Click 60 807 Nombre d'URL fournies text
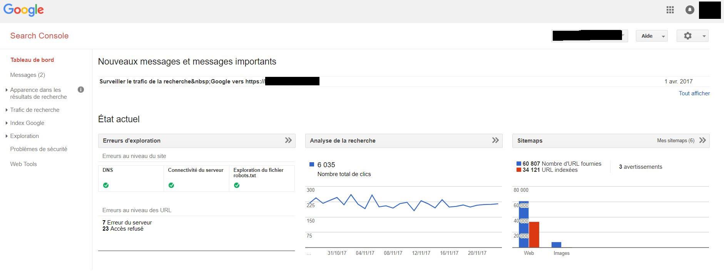Image resolution: width=724 pixels, height=271 pixels. pos(562,164)
